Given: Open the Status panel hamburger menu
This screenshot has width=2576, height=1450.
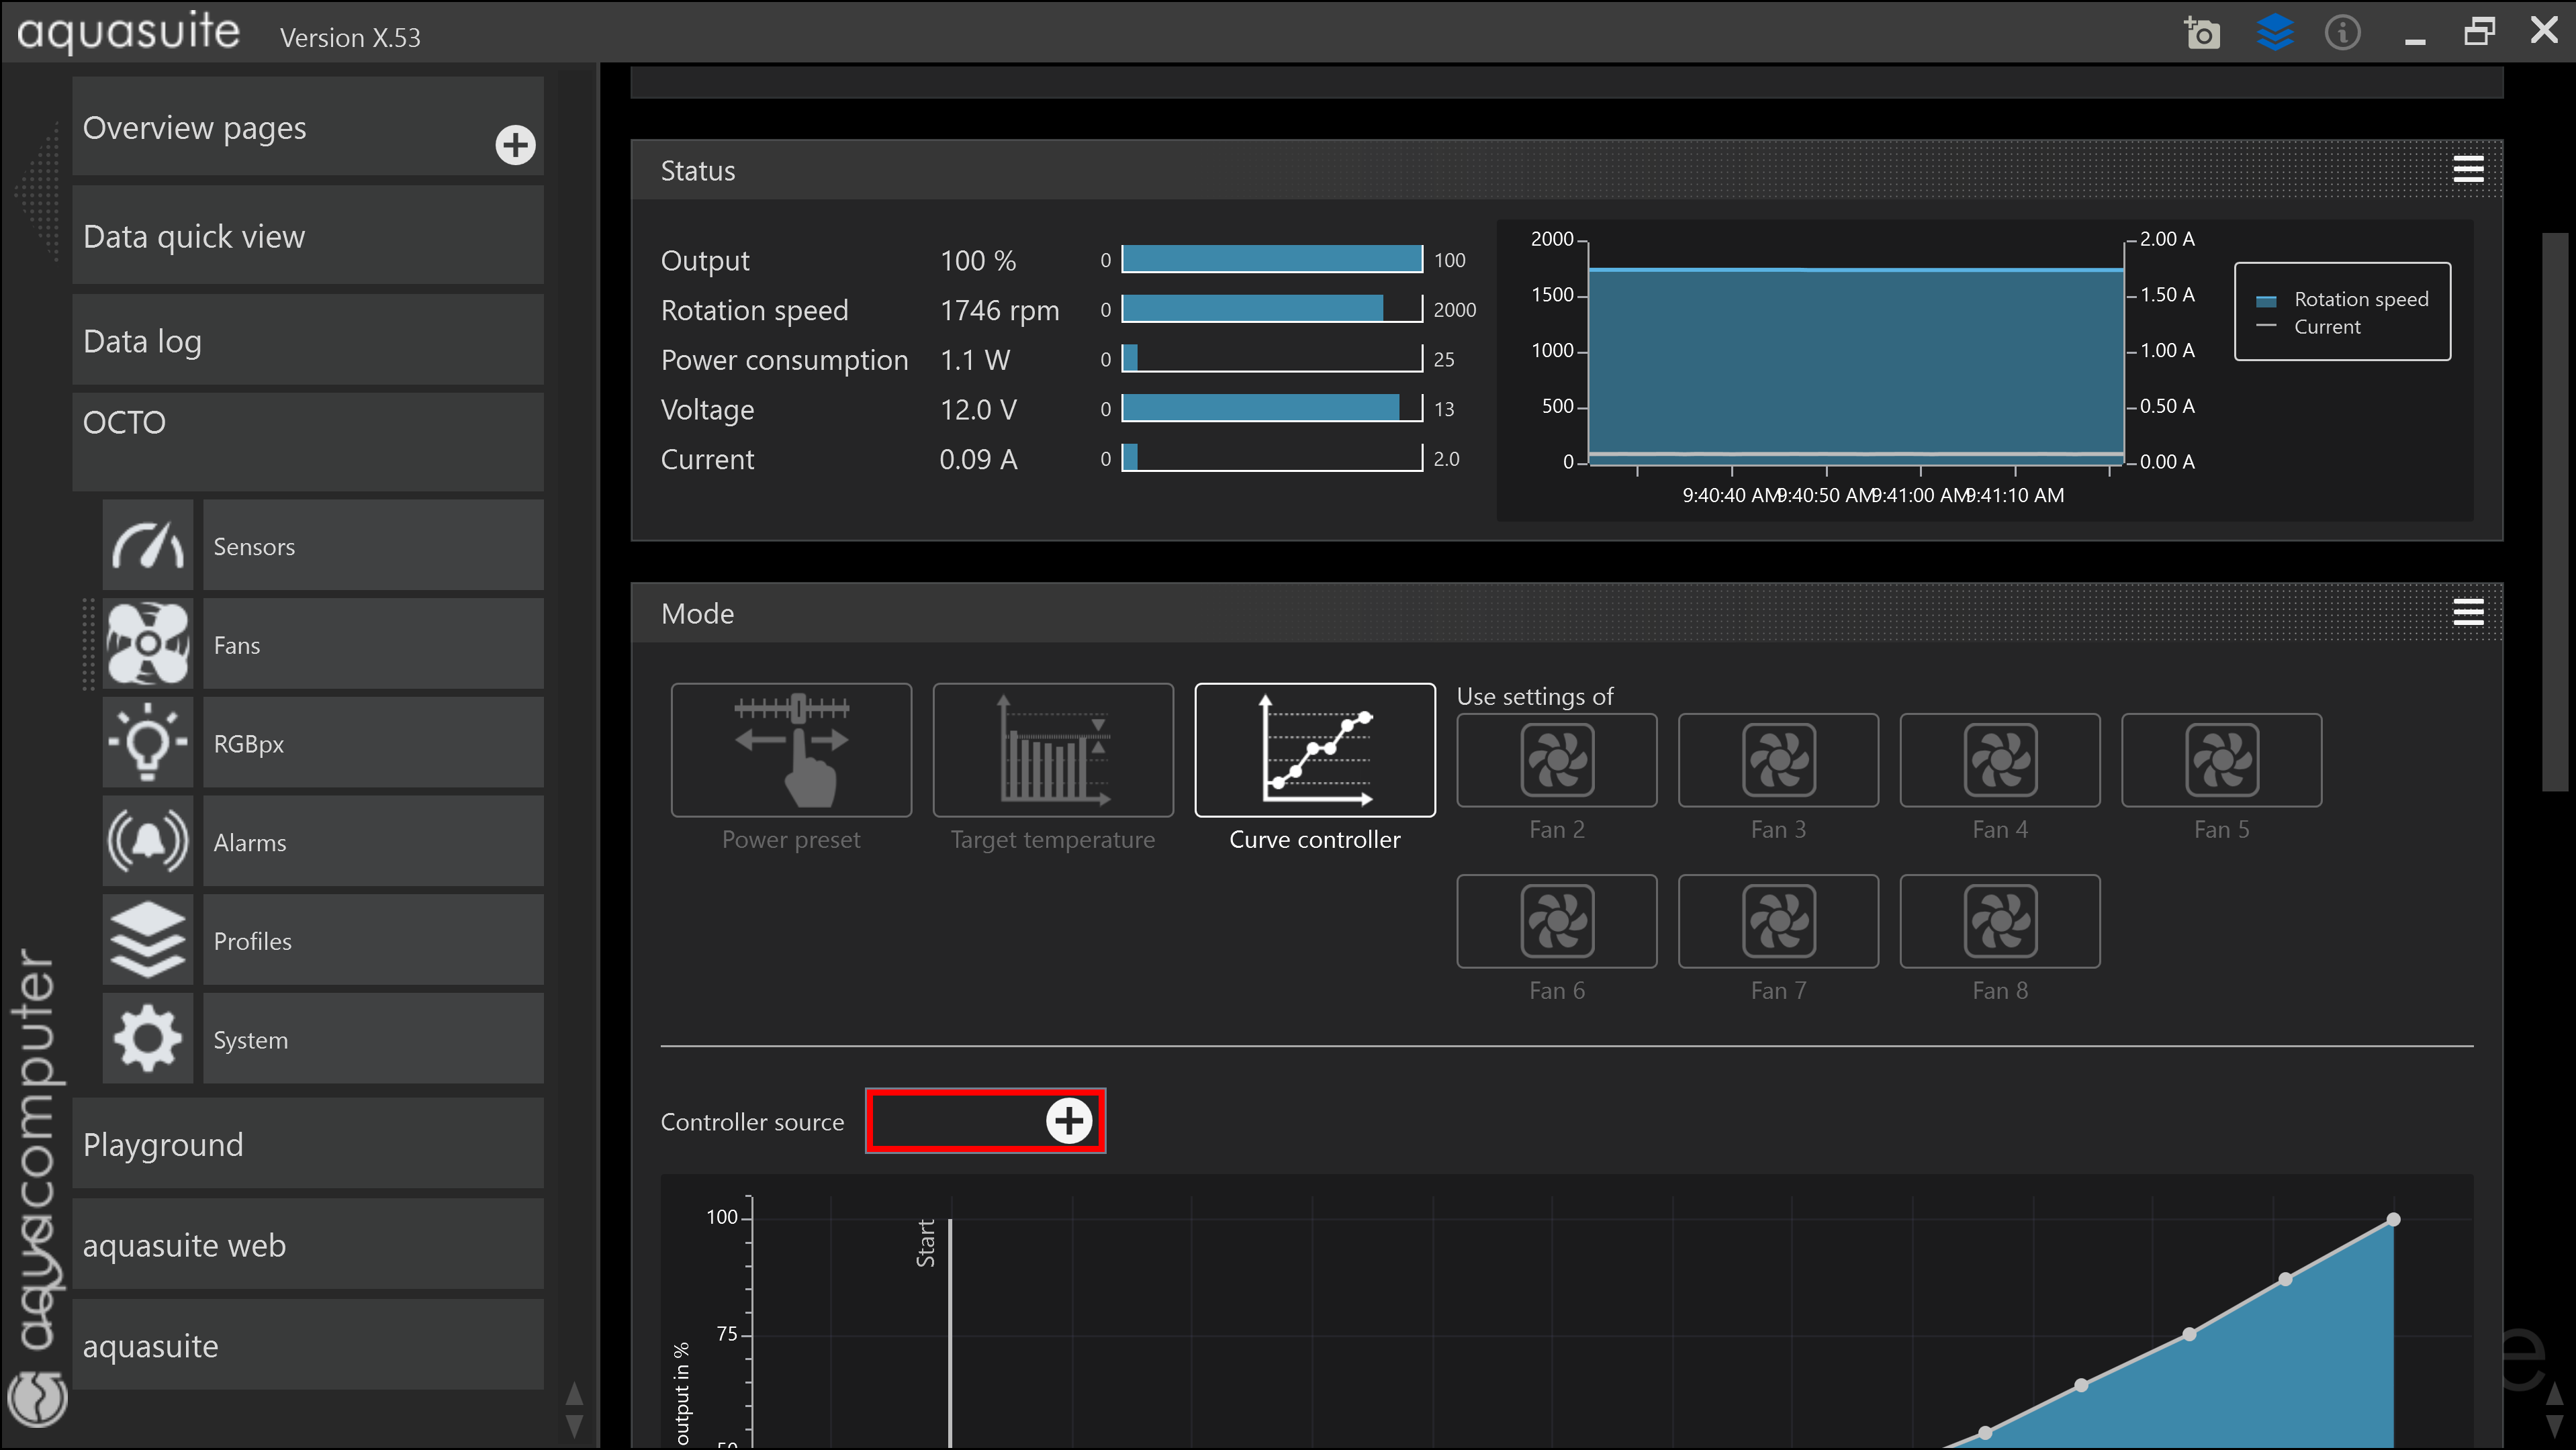Looking at the screenshot, I should point(2468,170).
